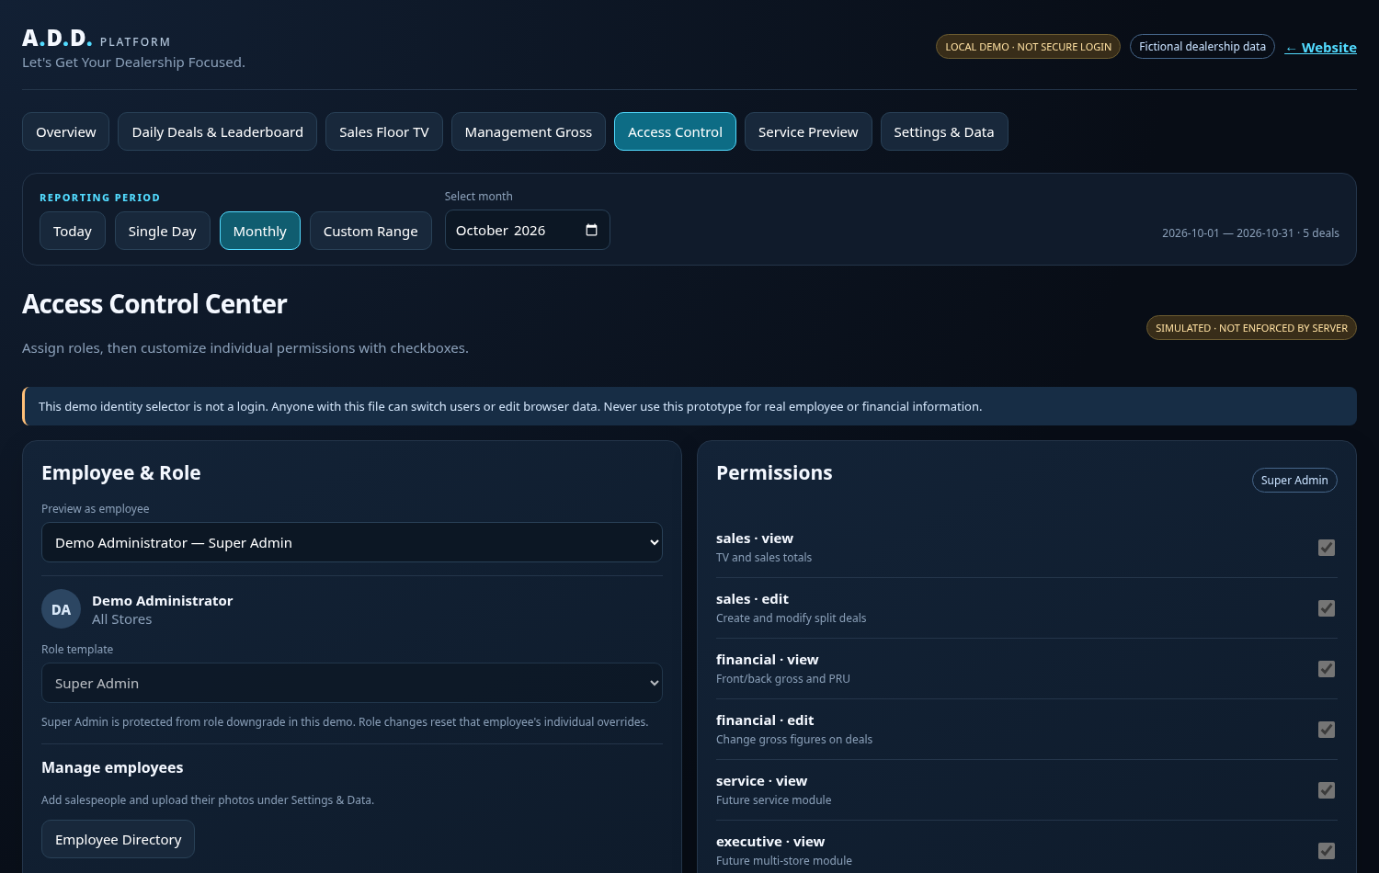Follow the Website link in header

pos(1321,48)
